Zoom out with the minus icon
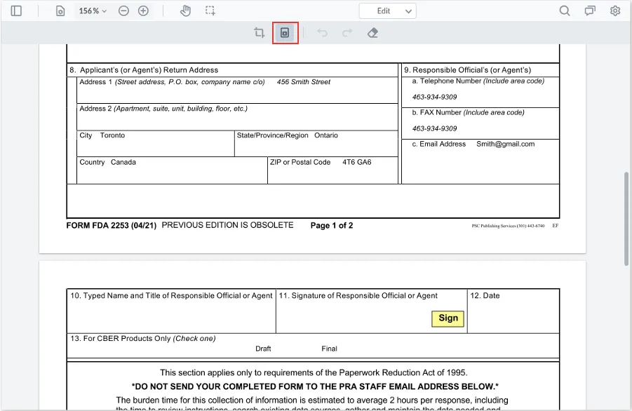 (123, 11)
